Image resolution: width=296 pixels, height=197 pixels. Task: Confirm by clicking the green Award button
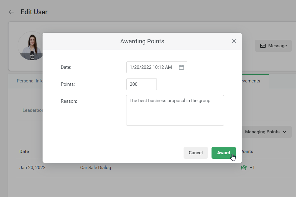click(223, 153)
